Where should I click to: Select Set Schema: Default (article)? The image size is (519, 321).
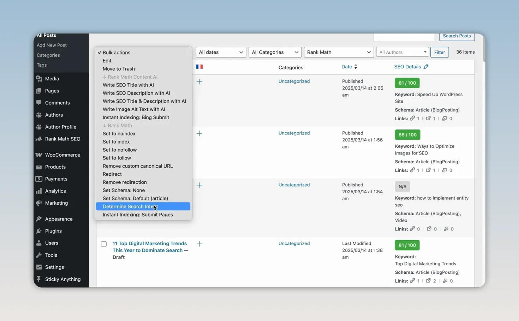pos(143,199)
